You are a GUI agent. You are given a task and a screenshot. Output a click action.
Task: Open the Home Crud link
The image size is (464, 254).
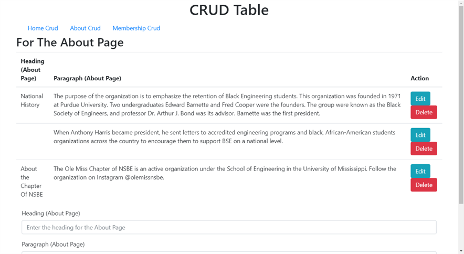click(43, 28)
